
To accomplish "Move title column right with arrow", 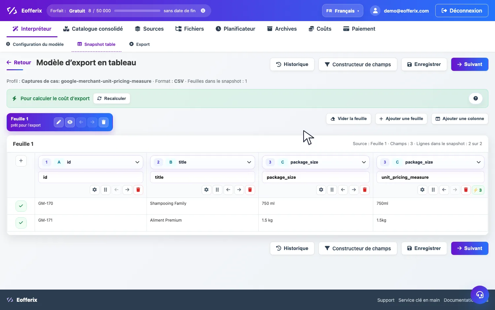I will pyautogui.click(x=239, y=190).
